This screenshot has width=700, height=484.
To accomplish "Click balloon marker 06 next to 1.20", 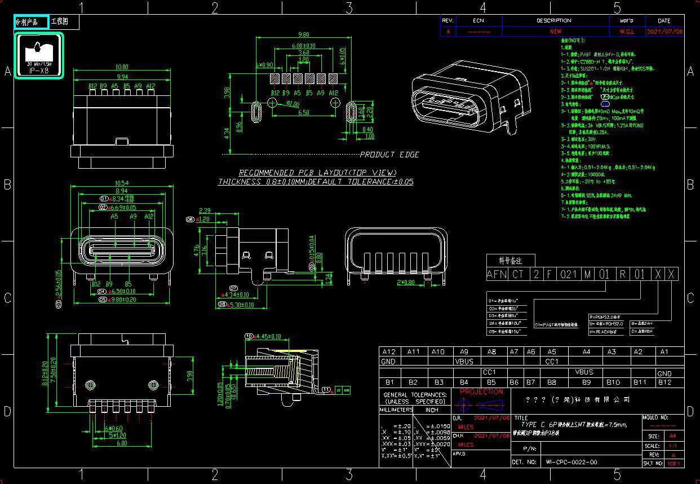I will tap(189, 219).
